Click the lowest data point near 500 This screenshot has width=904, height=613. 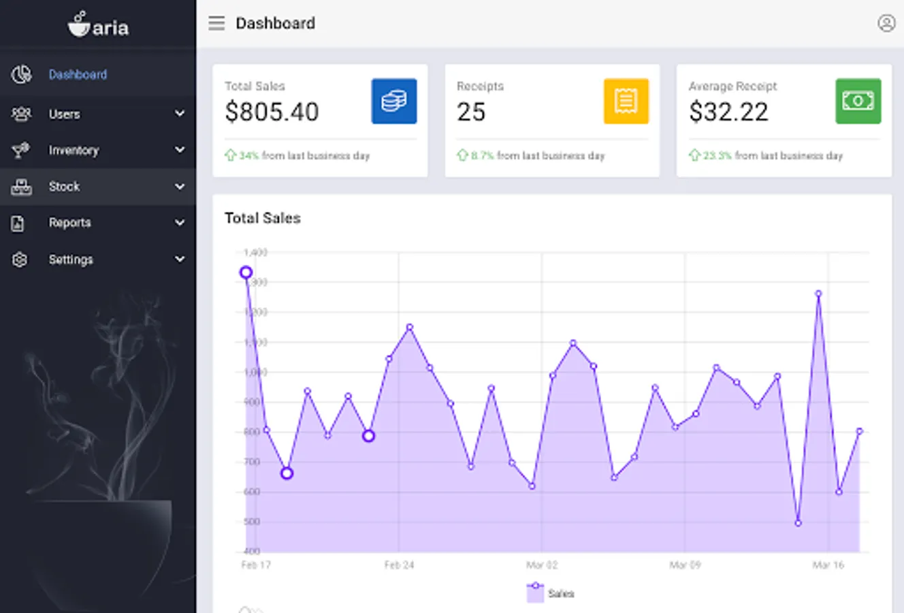pos(798,523)
